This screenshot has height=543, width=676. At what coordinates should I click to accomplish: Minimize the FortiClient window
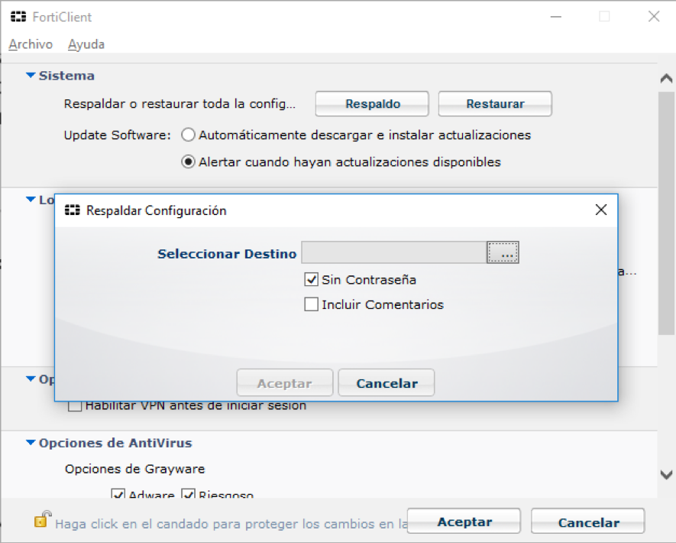click(556, 17)
